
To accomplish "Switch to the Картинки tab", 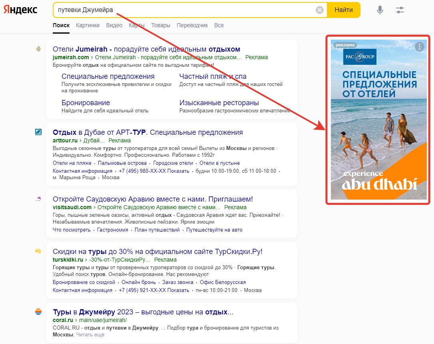I will click(x=88, y=25).
